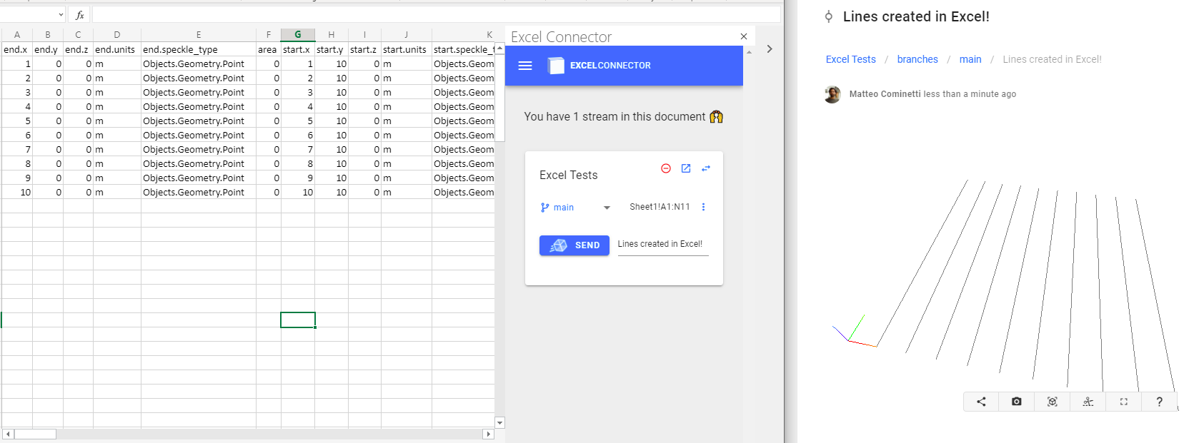Take a viewer screenshot with camera icon

[1017, 402]
